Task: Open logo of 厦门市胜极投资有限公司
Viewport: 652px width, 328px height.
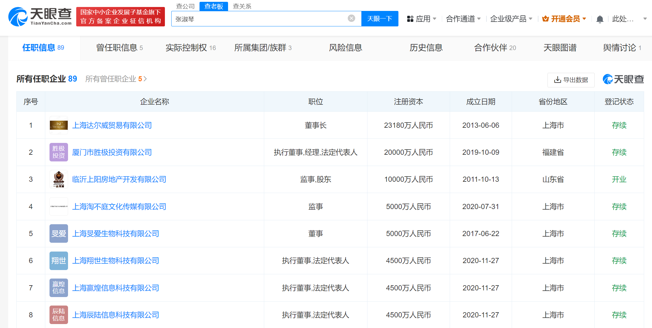Action: pyautogui.click(x=59, y=152)
